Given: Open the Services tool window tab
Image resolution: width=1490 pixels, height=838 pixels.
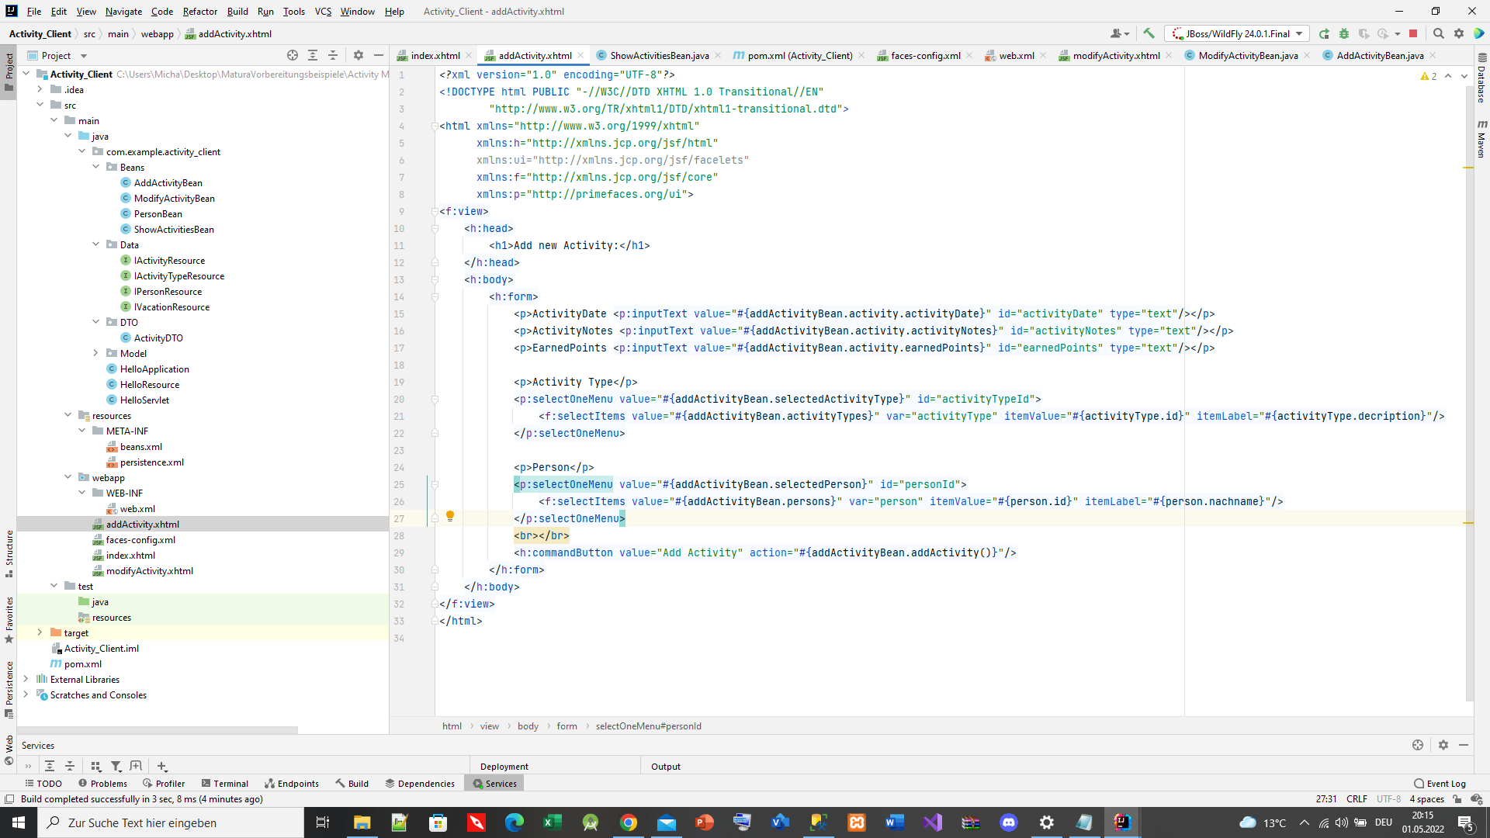Looking at the screenshot, I should [494, 784].
